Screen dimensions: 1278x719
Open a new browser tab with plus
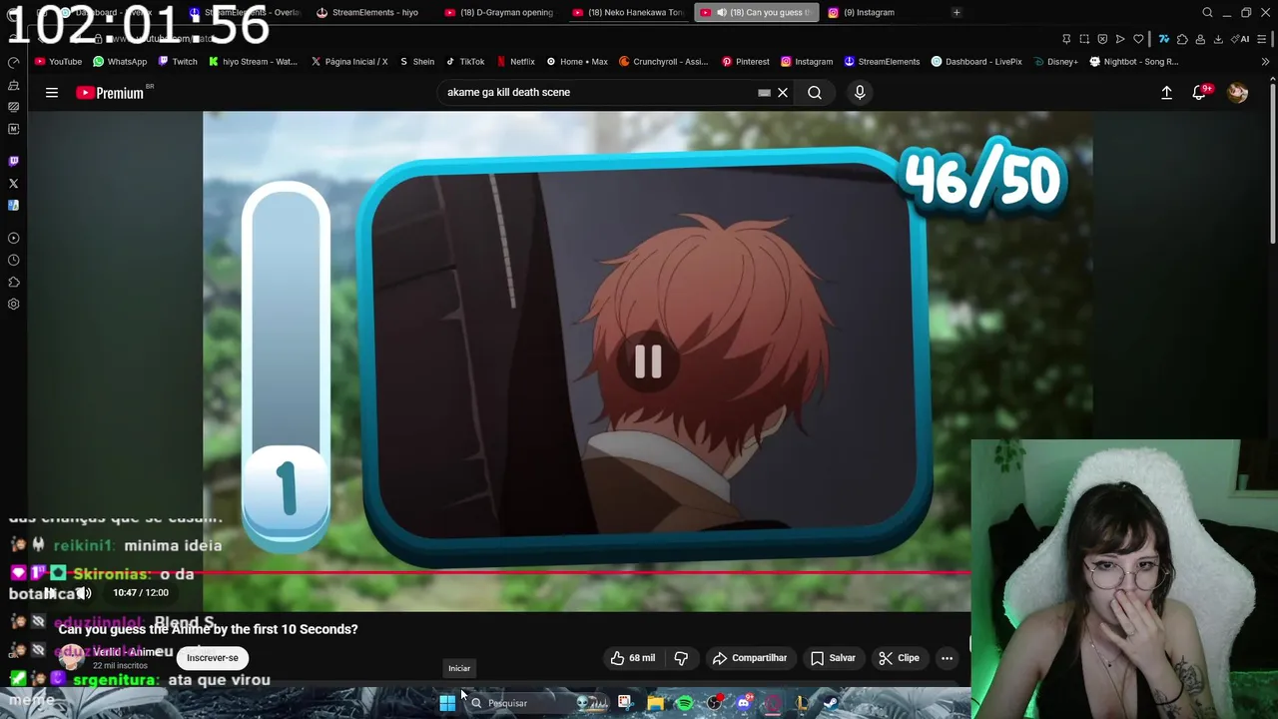(957, 12)
